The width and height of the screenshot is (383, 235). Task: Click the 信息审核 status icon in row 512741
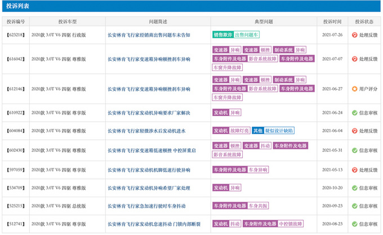click(x=354, y=224)
